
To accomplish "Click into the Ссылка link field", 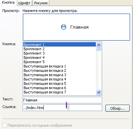I will (x=62, y=108).
